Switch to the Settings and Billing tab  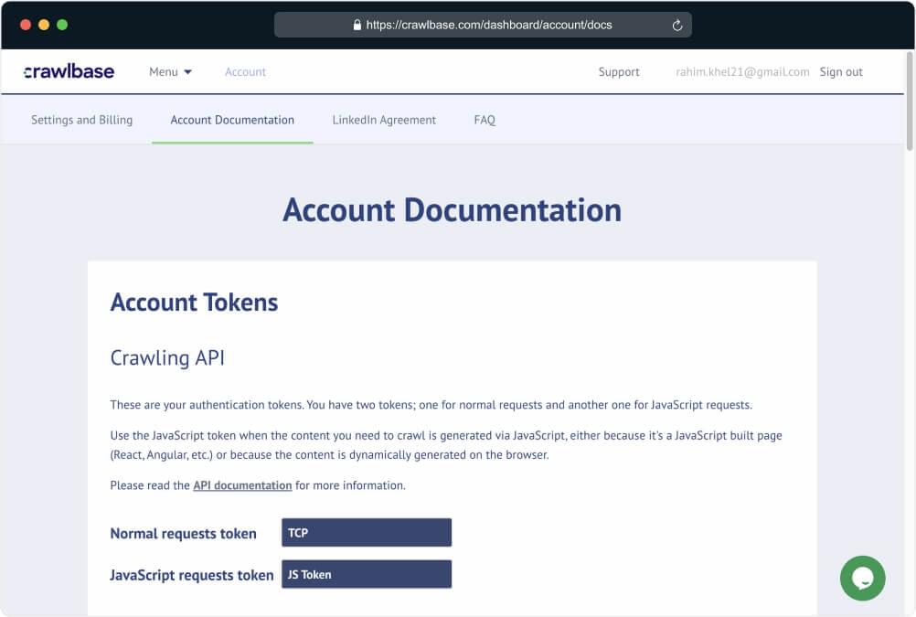pos(81,120)
